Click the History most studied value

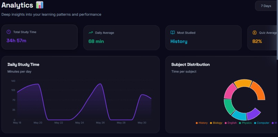179,41
